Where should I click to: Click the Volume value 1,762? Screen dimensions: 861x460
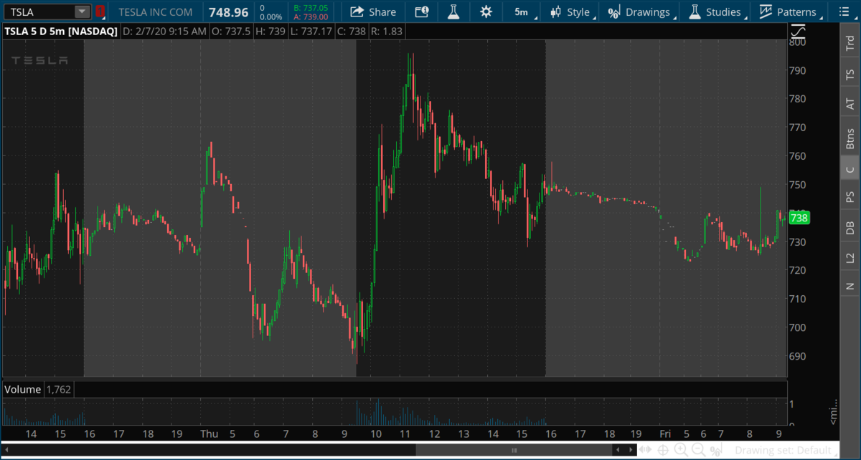pyautogui.click(x=57, y=389)
